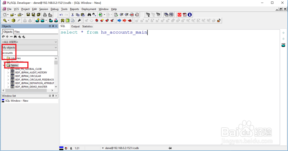Collapse the Tables folder
The width and height of the screenshot is (288, 151).
4,65
